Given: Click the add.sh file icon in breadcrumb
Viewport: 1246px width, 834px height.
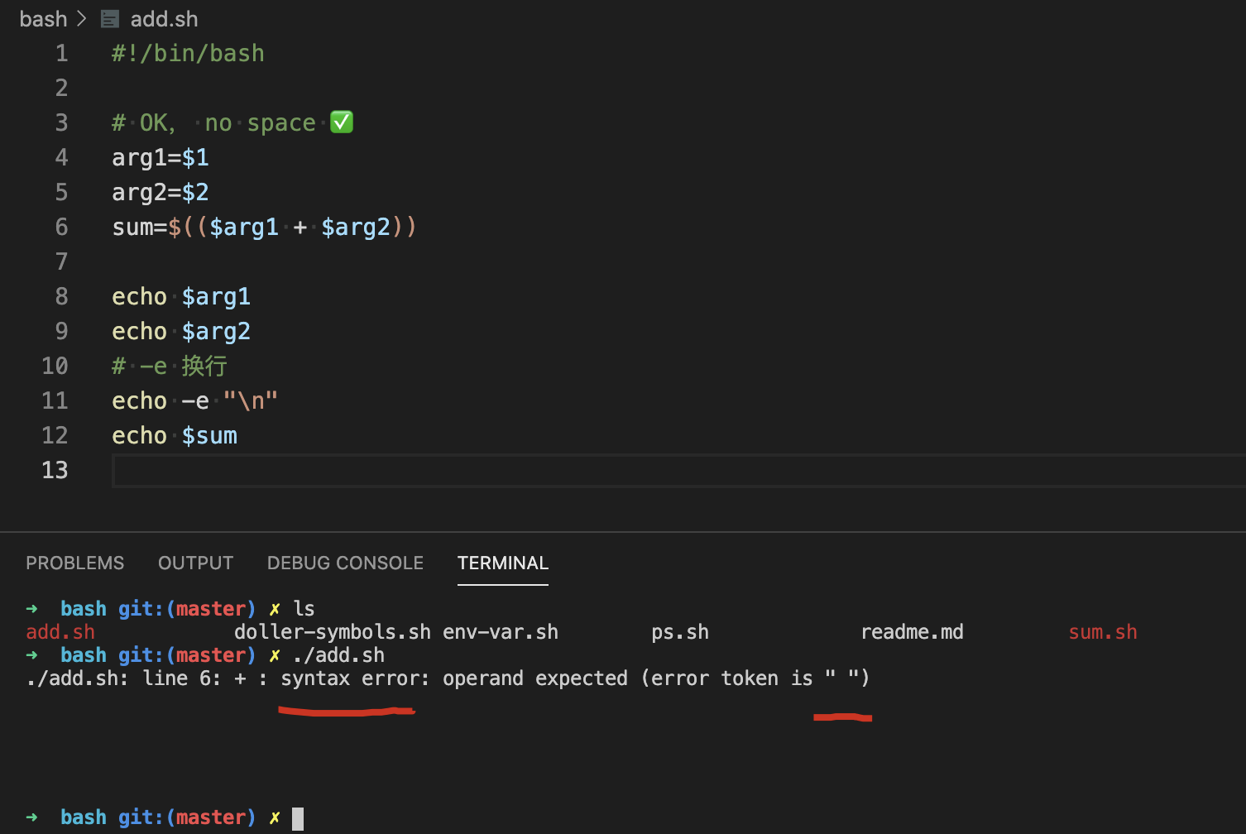Looking at the screenshot, I should tap(110, 19).
